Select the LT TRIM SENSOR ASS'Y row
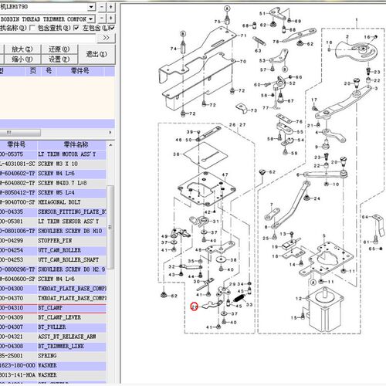 (x=52, y=222)
